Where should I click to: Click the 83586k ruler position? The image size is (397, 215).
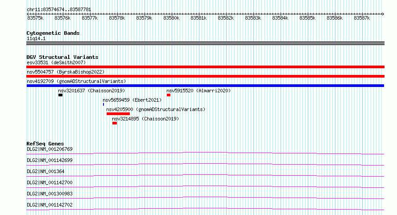(x=335, y=18)
